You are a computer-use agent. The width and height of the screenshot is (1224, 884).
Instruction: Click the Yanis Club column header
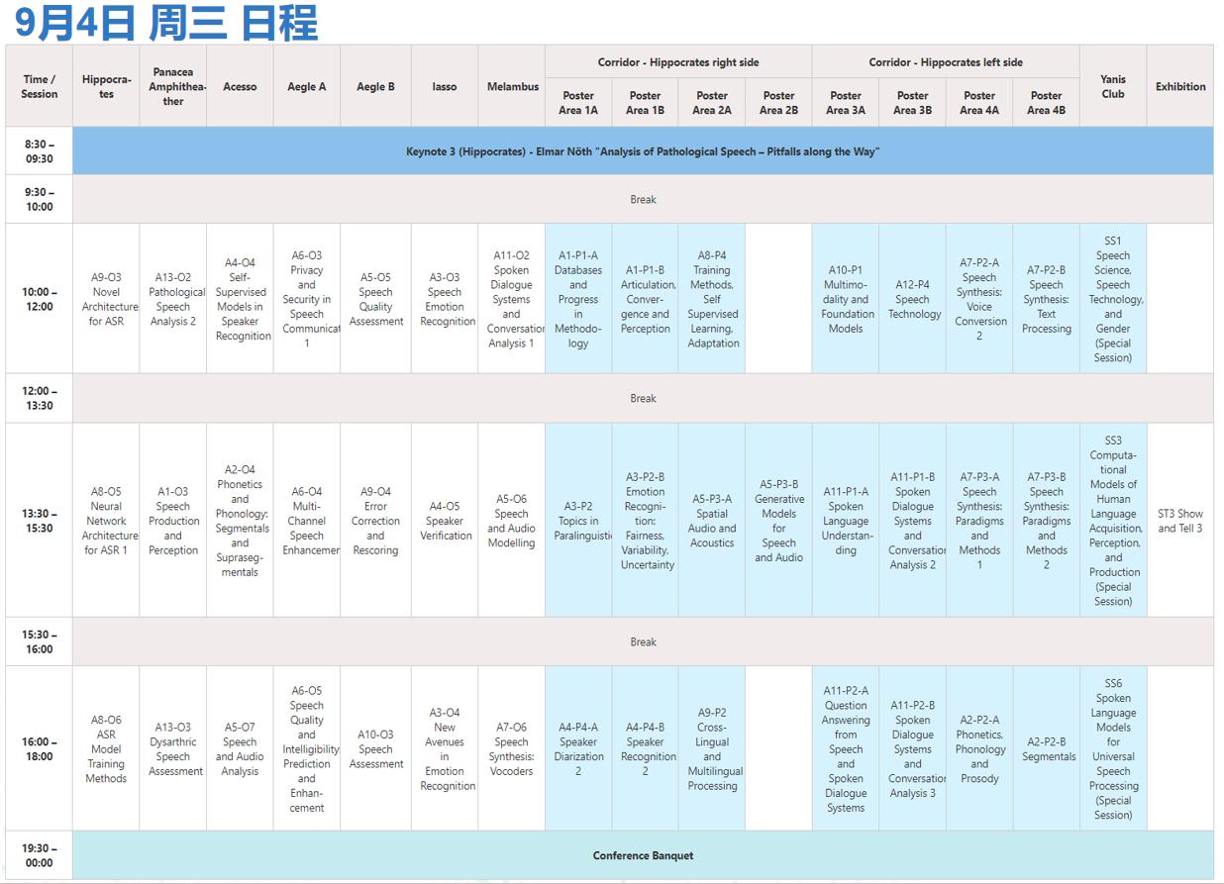1113,86
